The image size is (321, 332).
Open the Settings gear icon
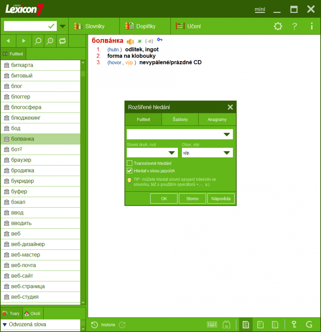click(278, 26)
